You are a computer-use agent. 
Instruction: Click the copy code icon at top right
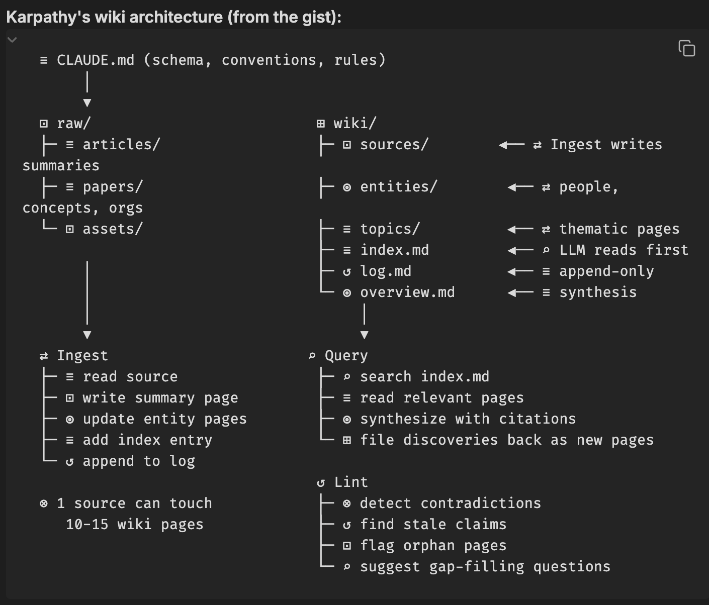[x=687, y=49]
